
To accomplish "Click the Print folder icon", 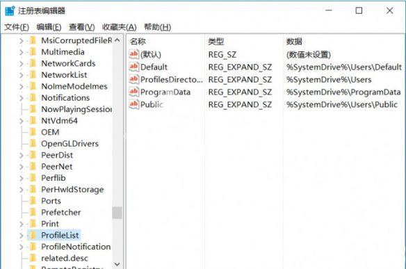I will coord(33,224).
